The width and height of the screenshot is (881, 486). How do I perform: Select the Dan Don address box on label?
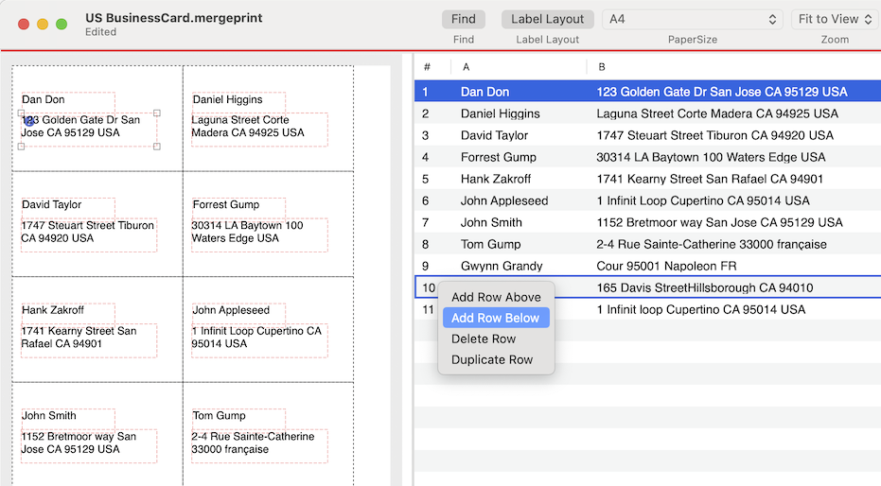[89, 130]
